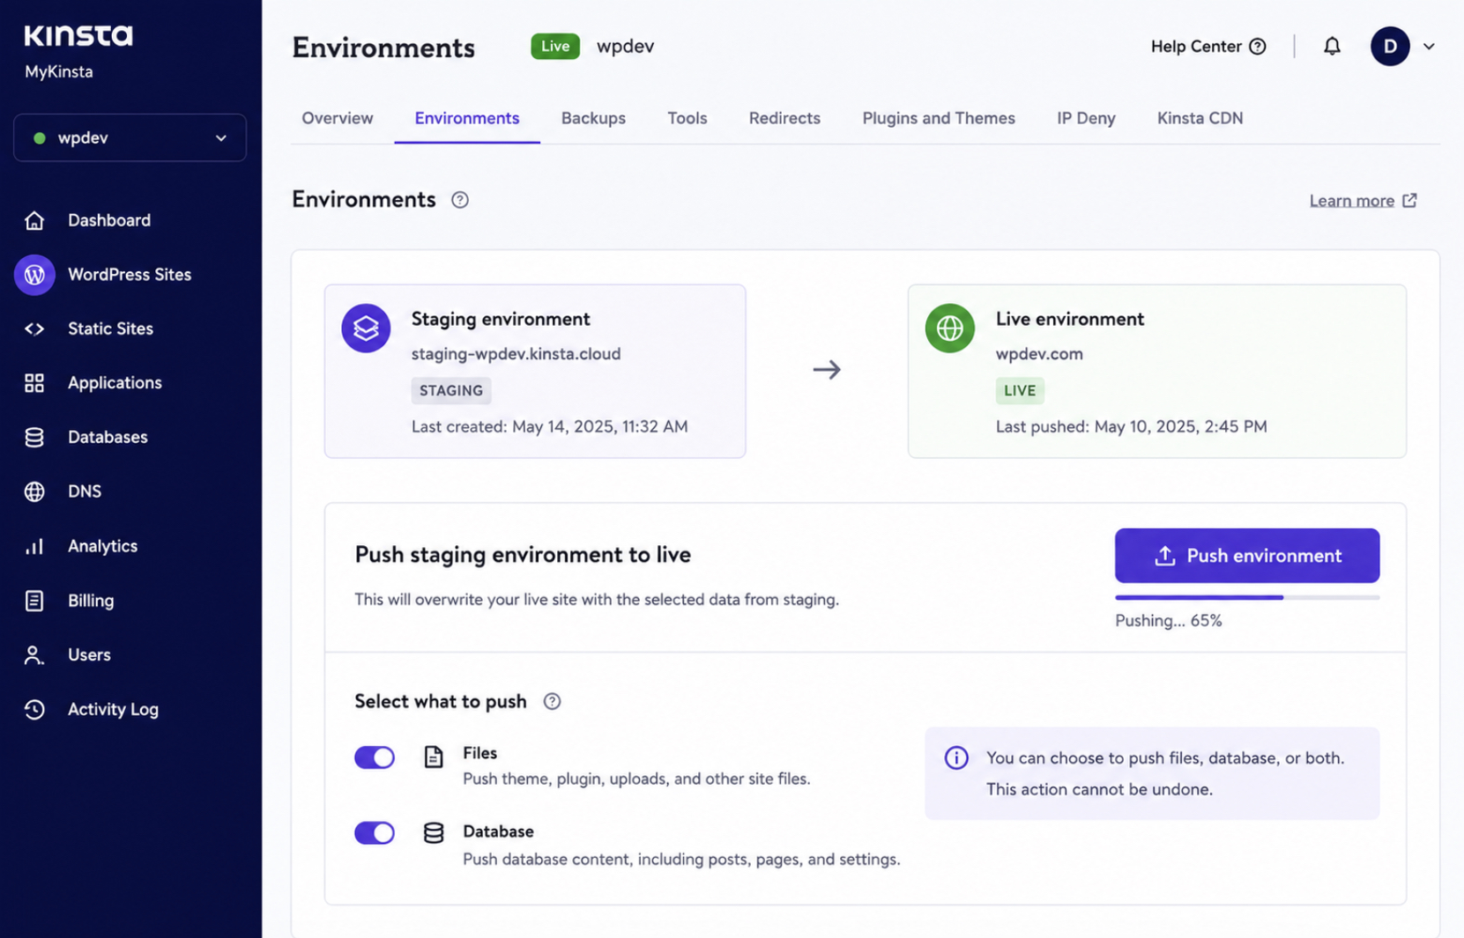
Task: Click the Staging environment title
Action: 501,319
